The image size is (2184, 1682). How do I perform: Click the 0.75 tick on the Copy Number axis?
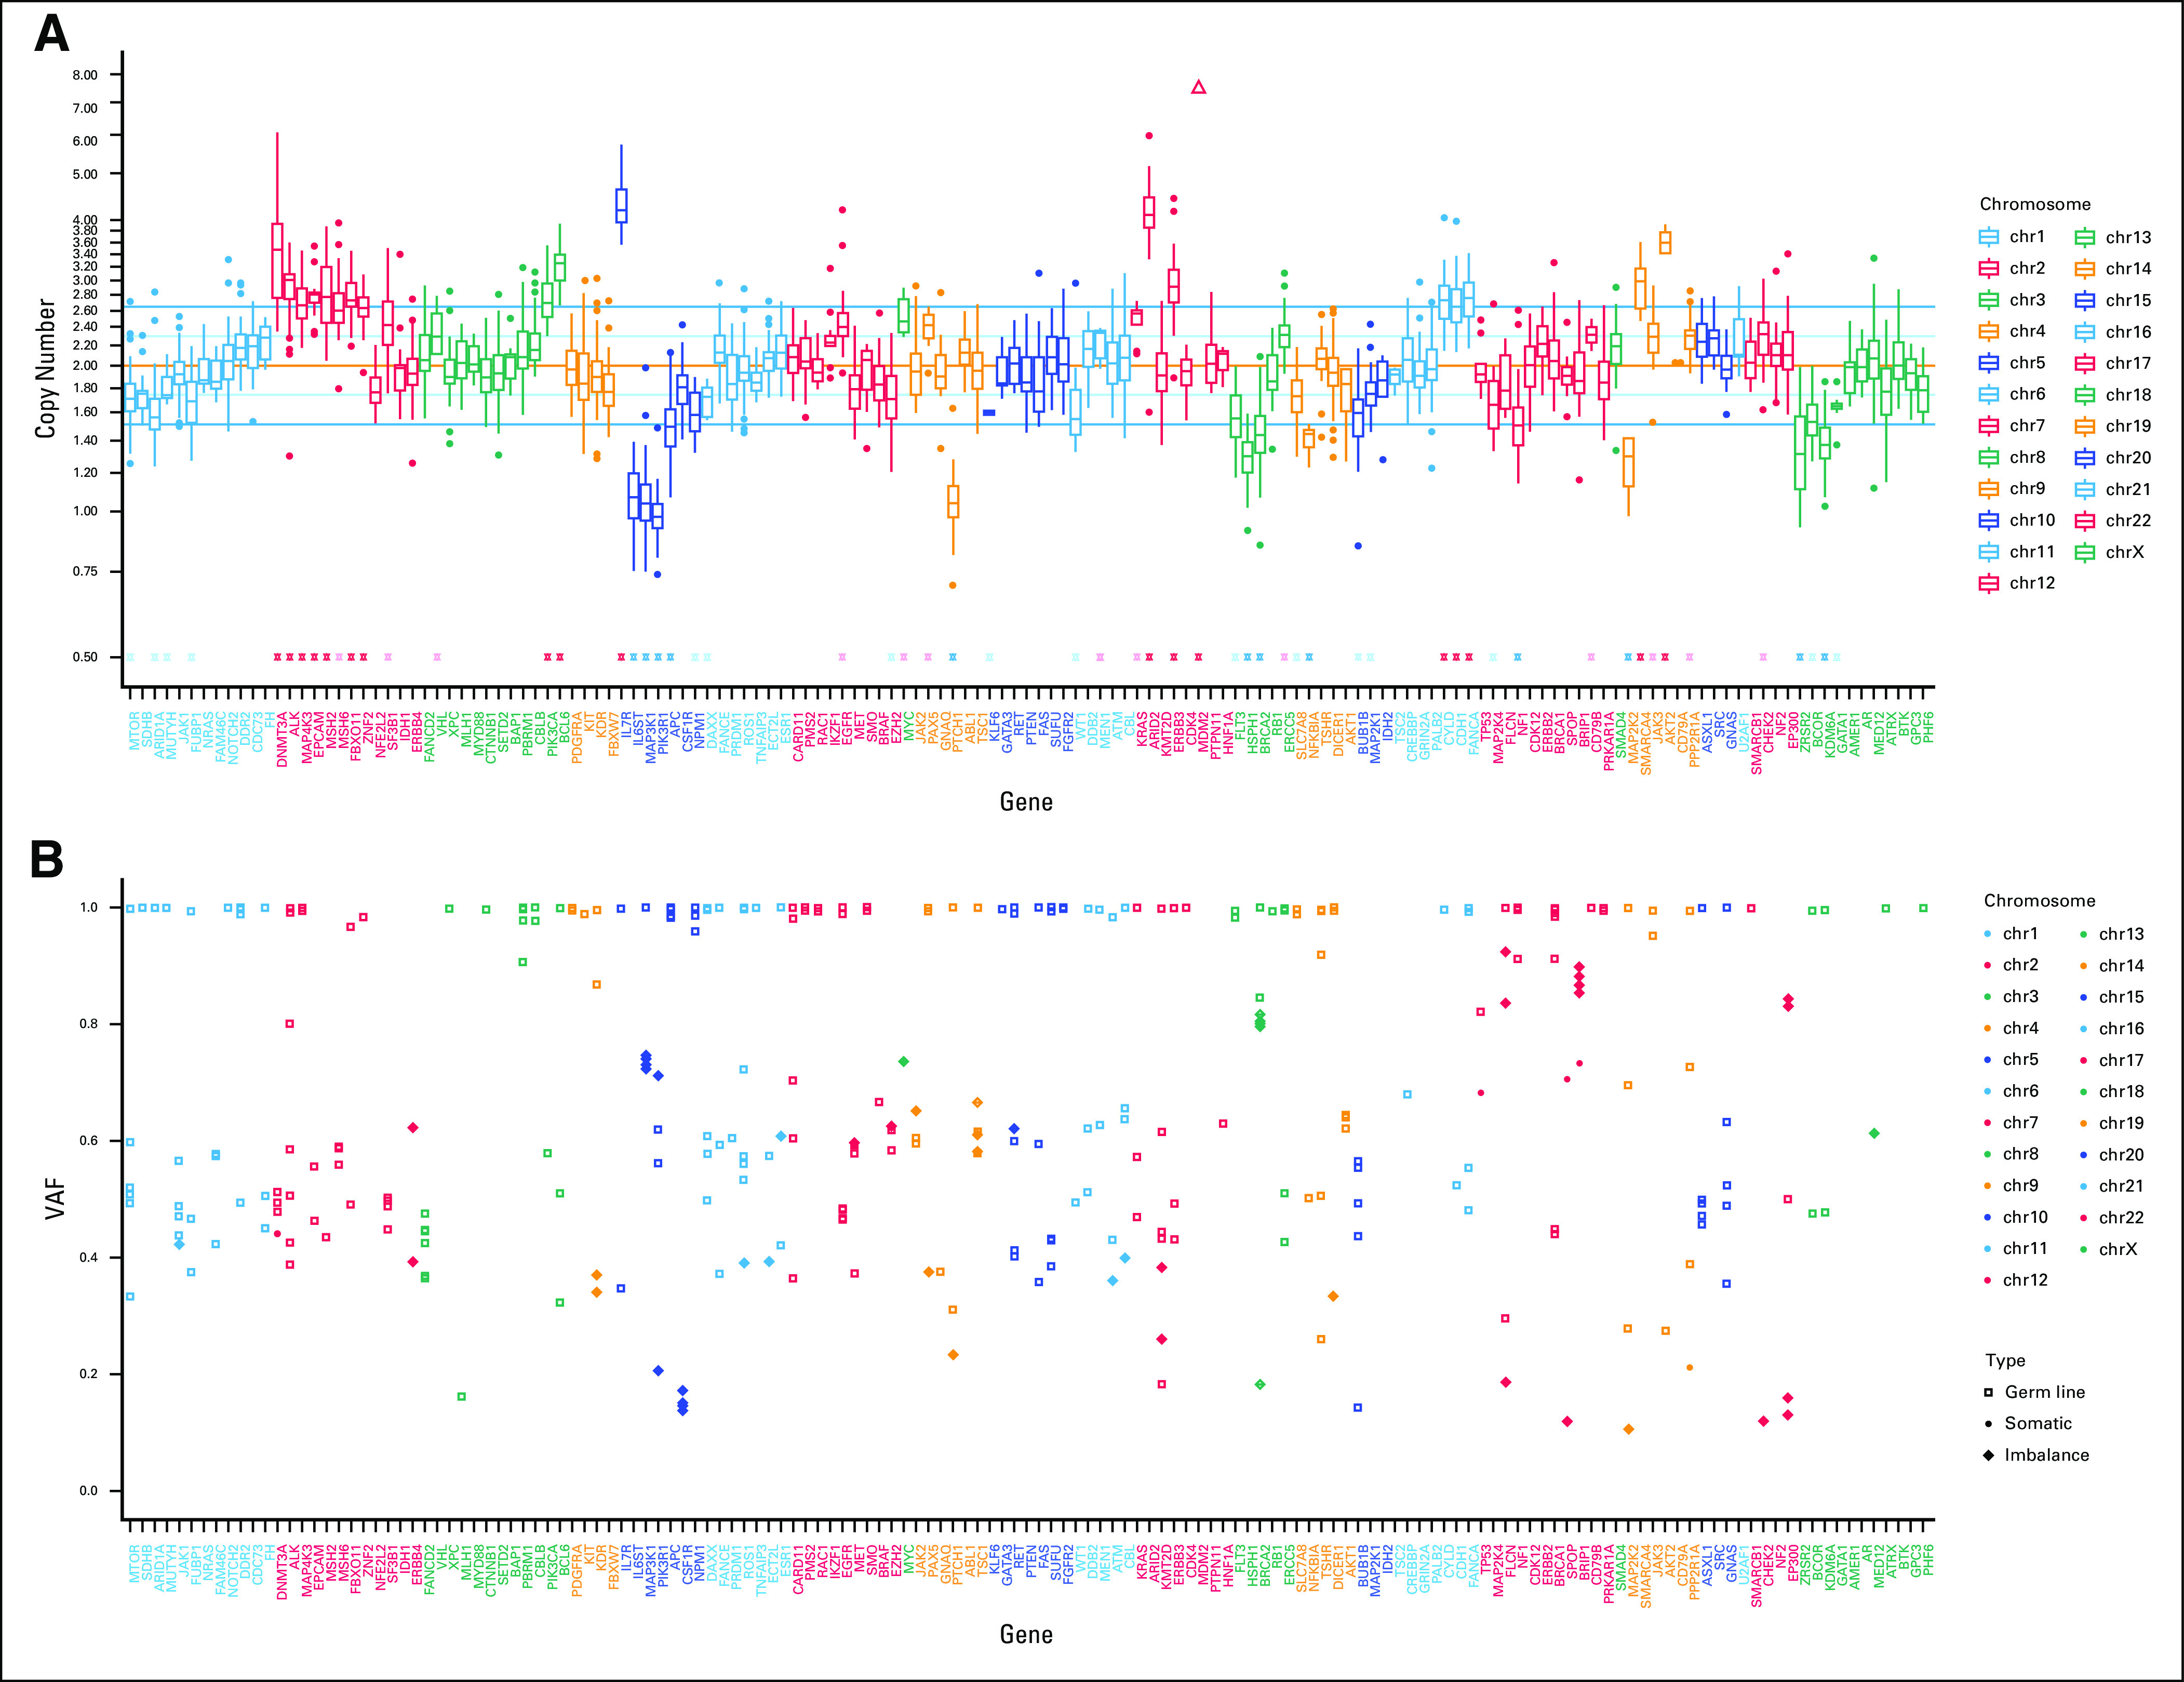[85, 572]
